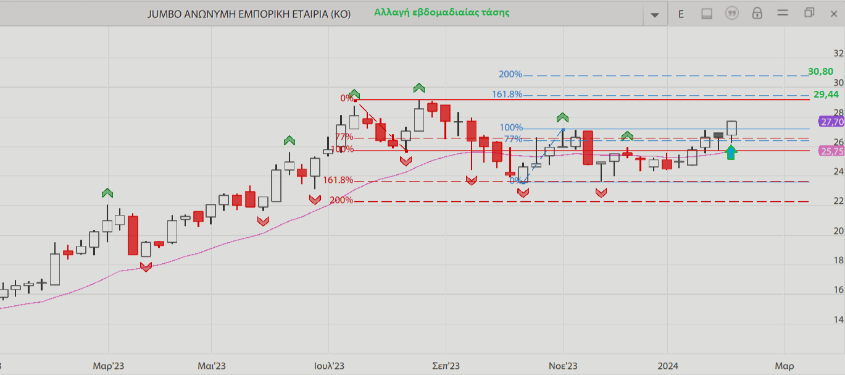Click the red 0% Fibonacci label

pyautogui.click(x=346, y=98)
